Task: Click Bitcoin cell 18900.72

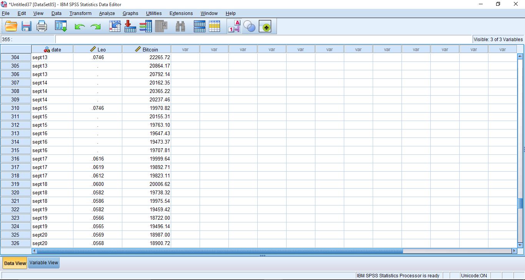Action: pyautogui.click(x=147, y=243)
